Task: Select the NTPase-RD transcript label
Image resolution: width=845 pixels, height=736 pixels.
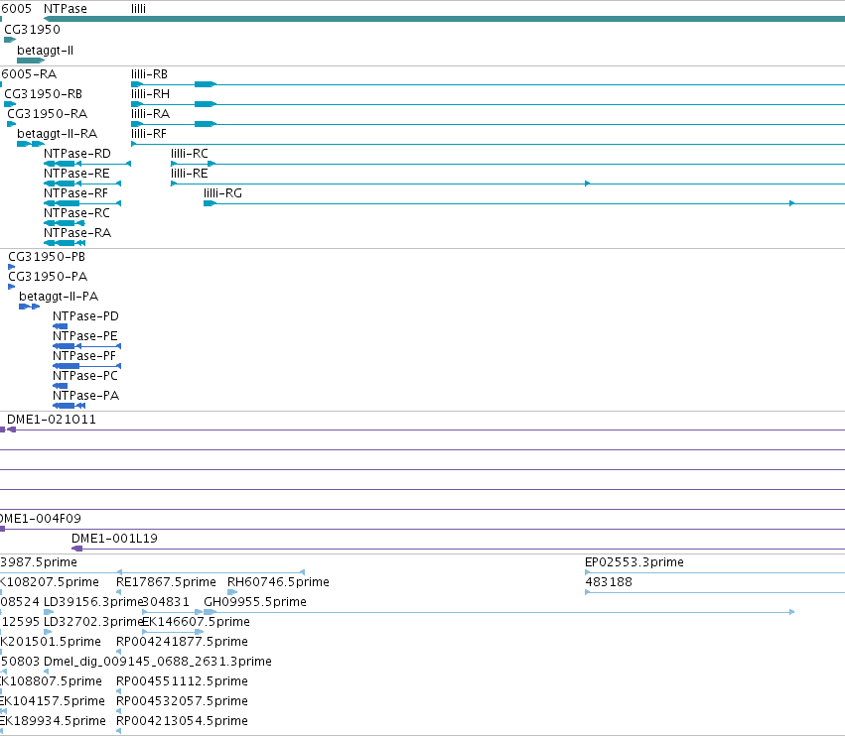Action: tap(77, 154)
